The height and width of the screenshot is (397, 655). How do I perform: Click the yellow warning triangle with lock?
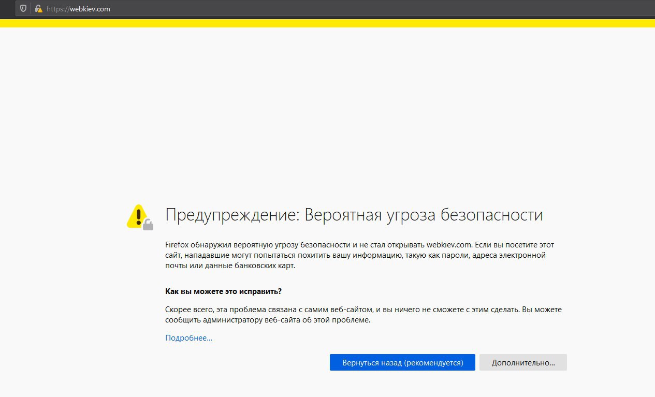[140, 217]
